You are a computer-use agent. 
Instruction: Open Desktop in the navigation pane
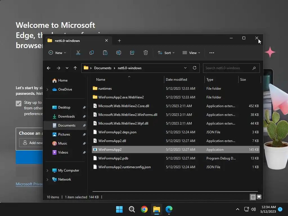point(64,107)
